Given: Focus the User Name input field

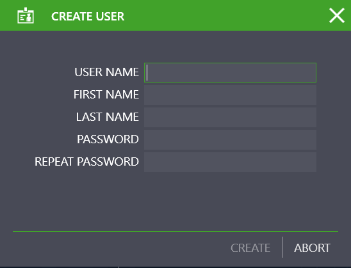Looking at the screenshot, I should (x=230, y=73).
